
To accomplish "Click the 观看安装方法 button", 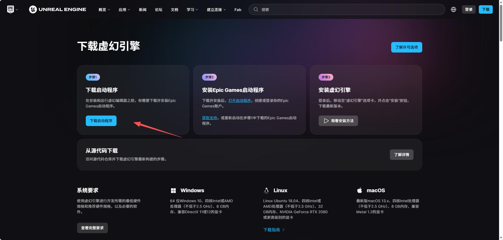I will click(x=338, y=121).
